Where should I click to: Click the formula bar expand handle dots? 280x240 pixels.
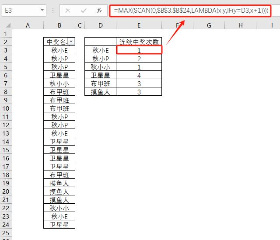(53, 10)
